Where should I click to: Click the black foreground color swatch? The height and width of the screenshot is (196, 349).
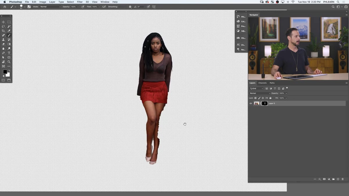[5, 72]
